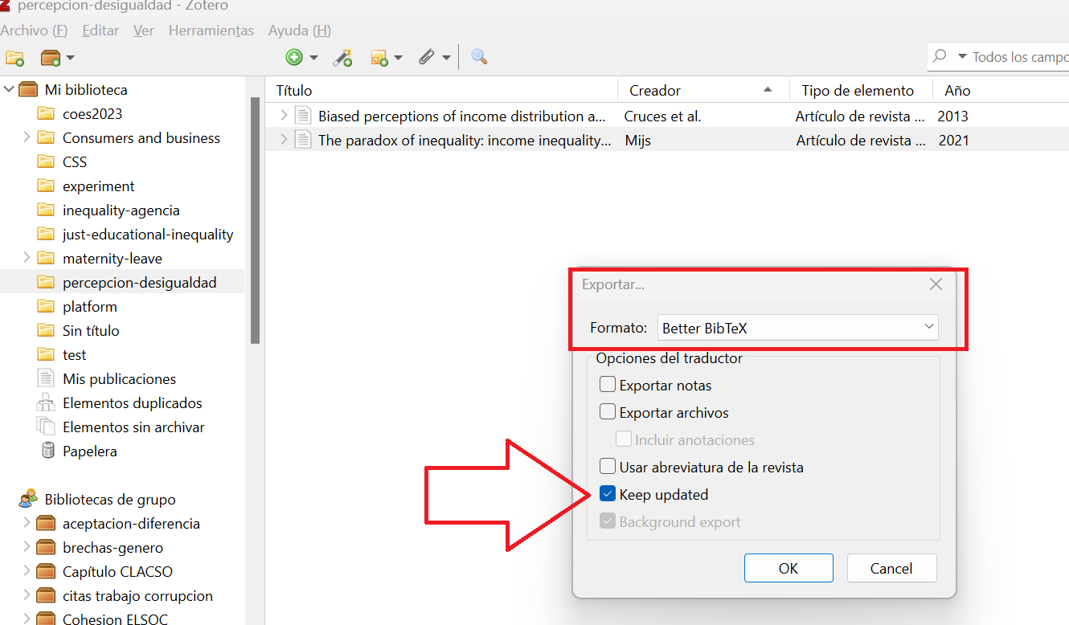
Task: Check the Exportar archivos option
Action: tap(608, 413)
